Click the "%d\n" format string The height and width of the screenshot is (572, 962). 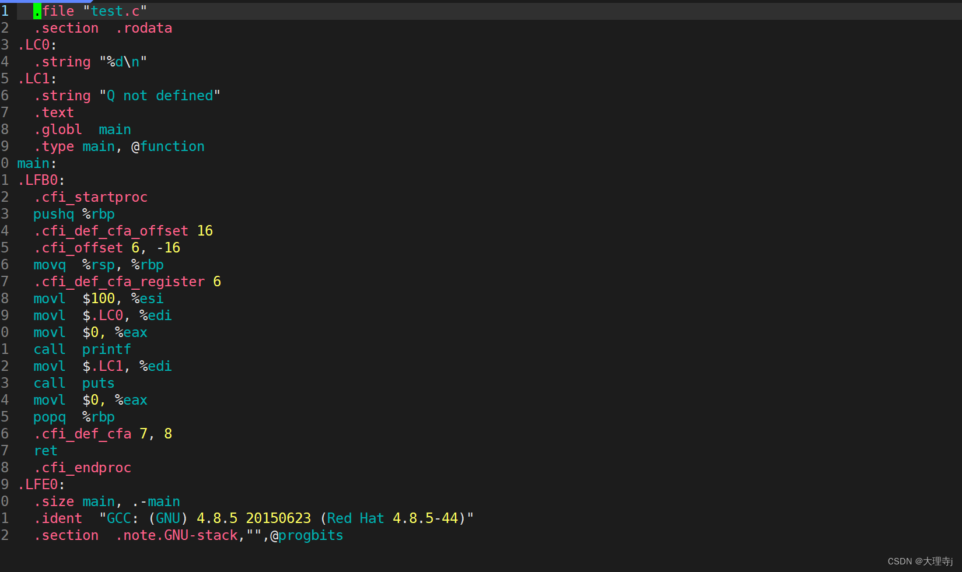point(123,62)
